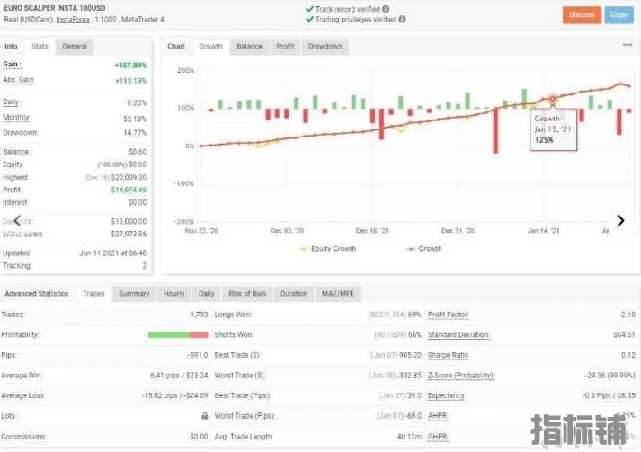
Task: Click the green Trading privileges verified checkmark
Action: pyautogui.click(x=309, y=19)
